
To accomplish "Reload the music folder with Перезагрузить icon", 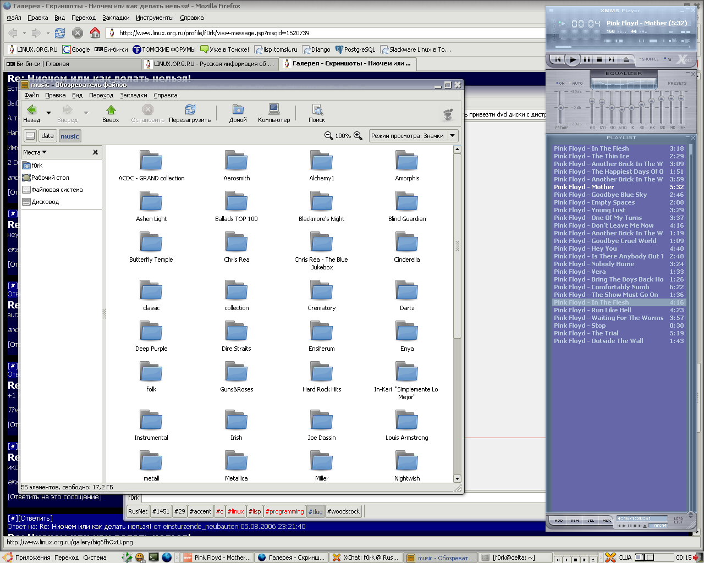I will tap(190, 113).
